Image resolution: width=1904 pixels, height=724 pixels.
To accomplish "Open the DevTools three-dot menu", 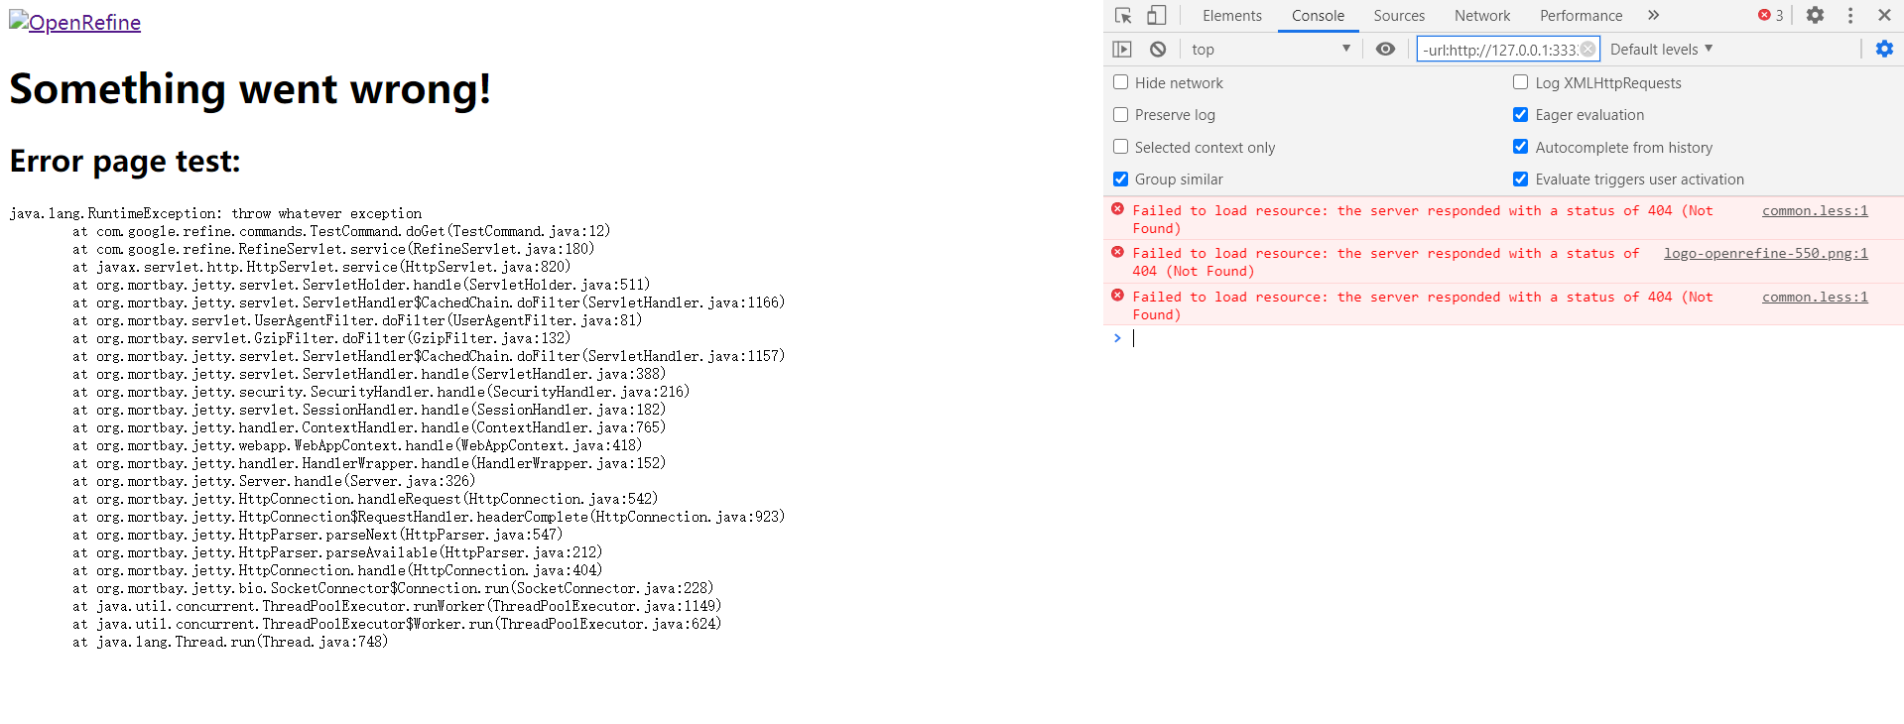I will click(x=1850, y=15).
